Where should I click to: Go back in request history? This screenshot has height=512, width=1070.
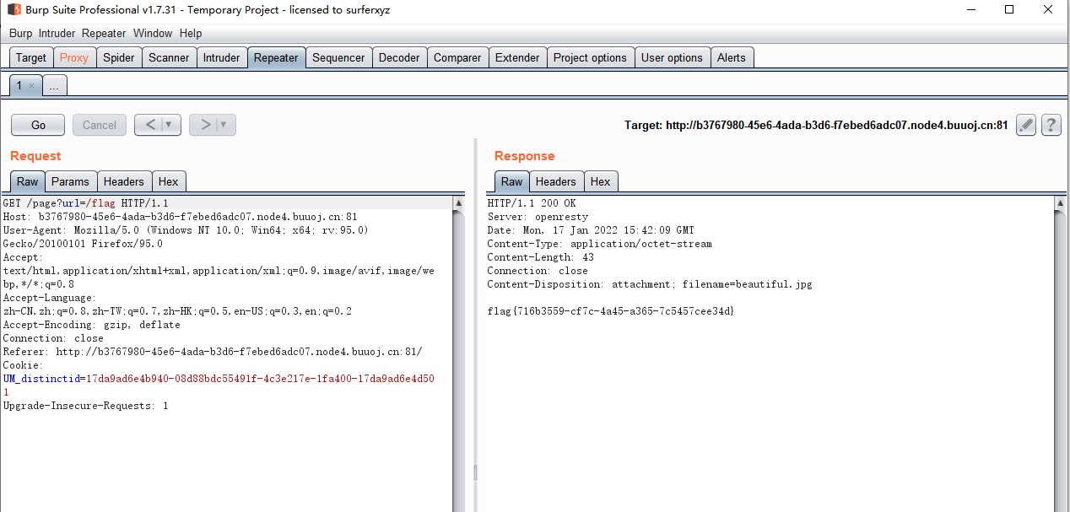[x=149, y=125]
